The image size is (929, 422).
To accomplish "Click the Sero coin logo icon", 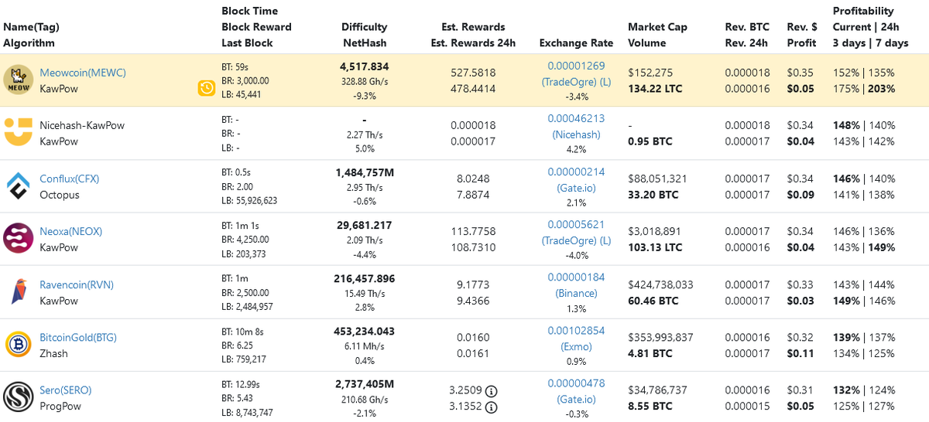I will (18, 397).
